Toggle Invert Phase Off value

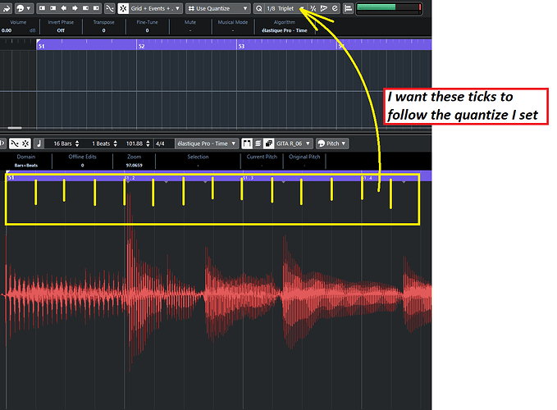click(61, 30)
